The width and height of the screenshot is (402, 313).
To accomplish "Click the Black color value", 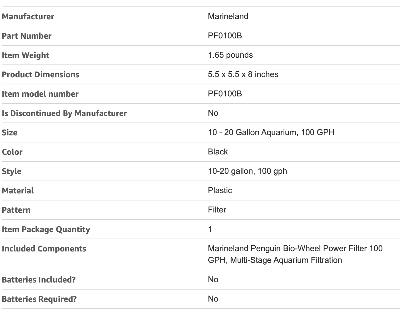I will pos(218,152).
